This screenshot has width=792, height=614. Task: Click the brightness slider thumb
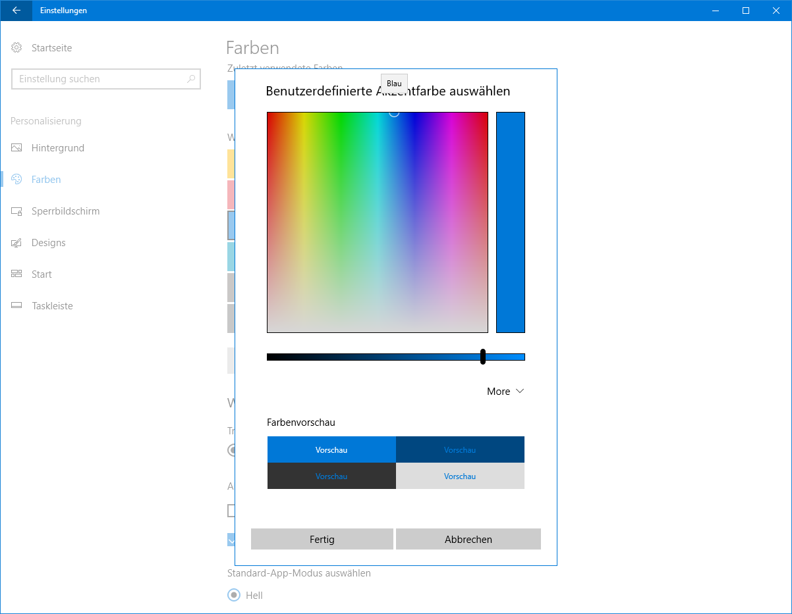483,357
